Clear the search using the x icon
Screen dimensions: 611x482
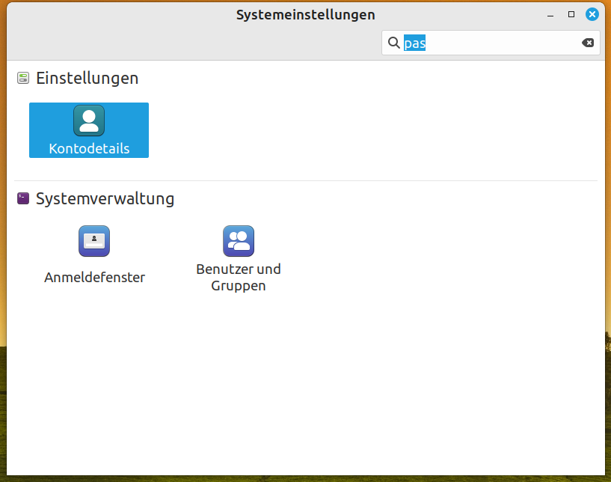coord(588,43)
